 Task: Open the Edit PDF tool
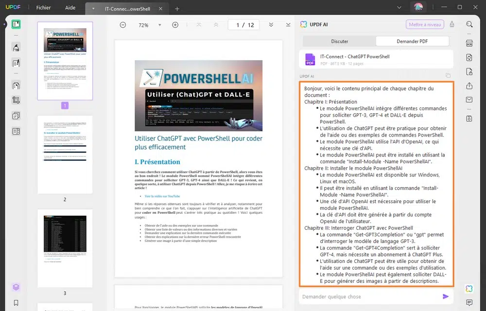point(16,63)
